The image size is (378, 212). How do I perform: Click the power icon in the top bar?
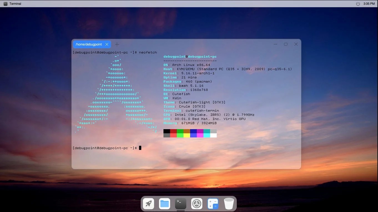click(x=358, y=4)
